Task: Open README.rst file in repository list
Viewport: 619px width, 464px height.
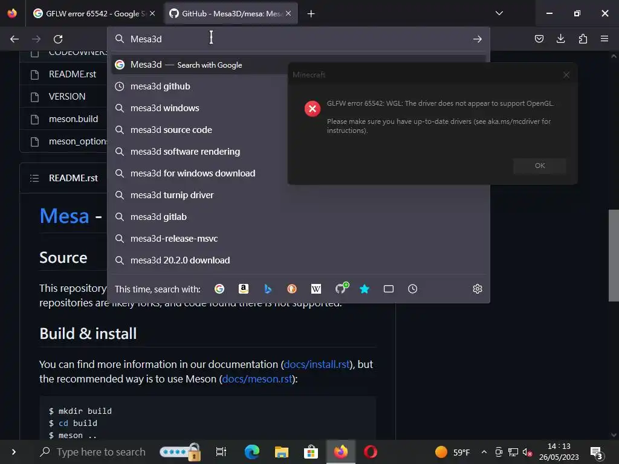Action: (x=73, y=74)
